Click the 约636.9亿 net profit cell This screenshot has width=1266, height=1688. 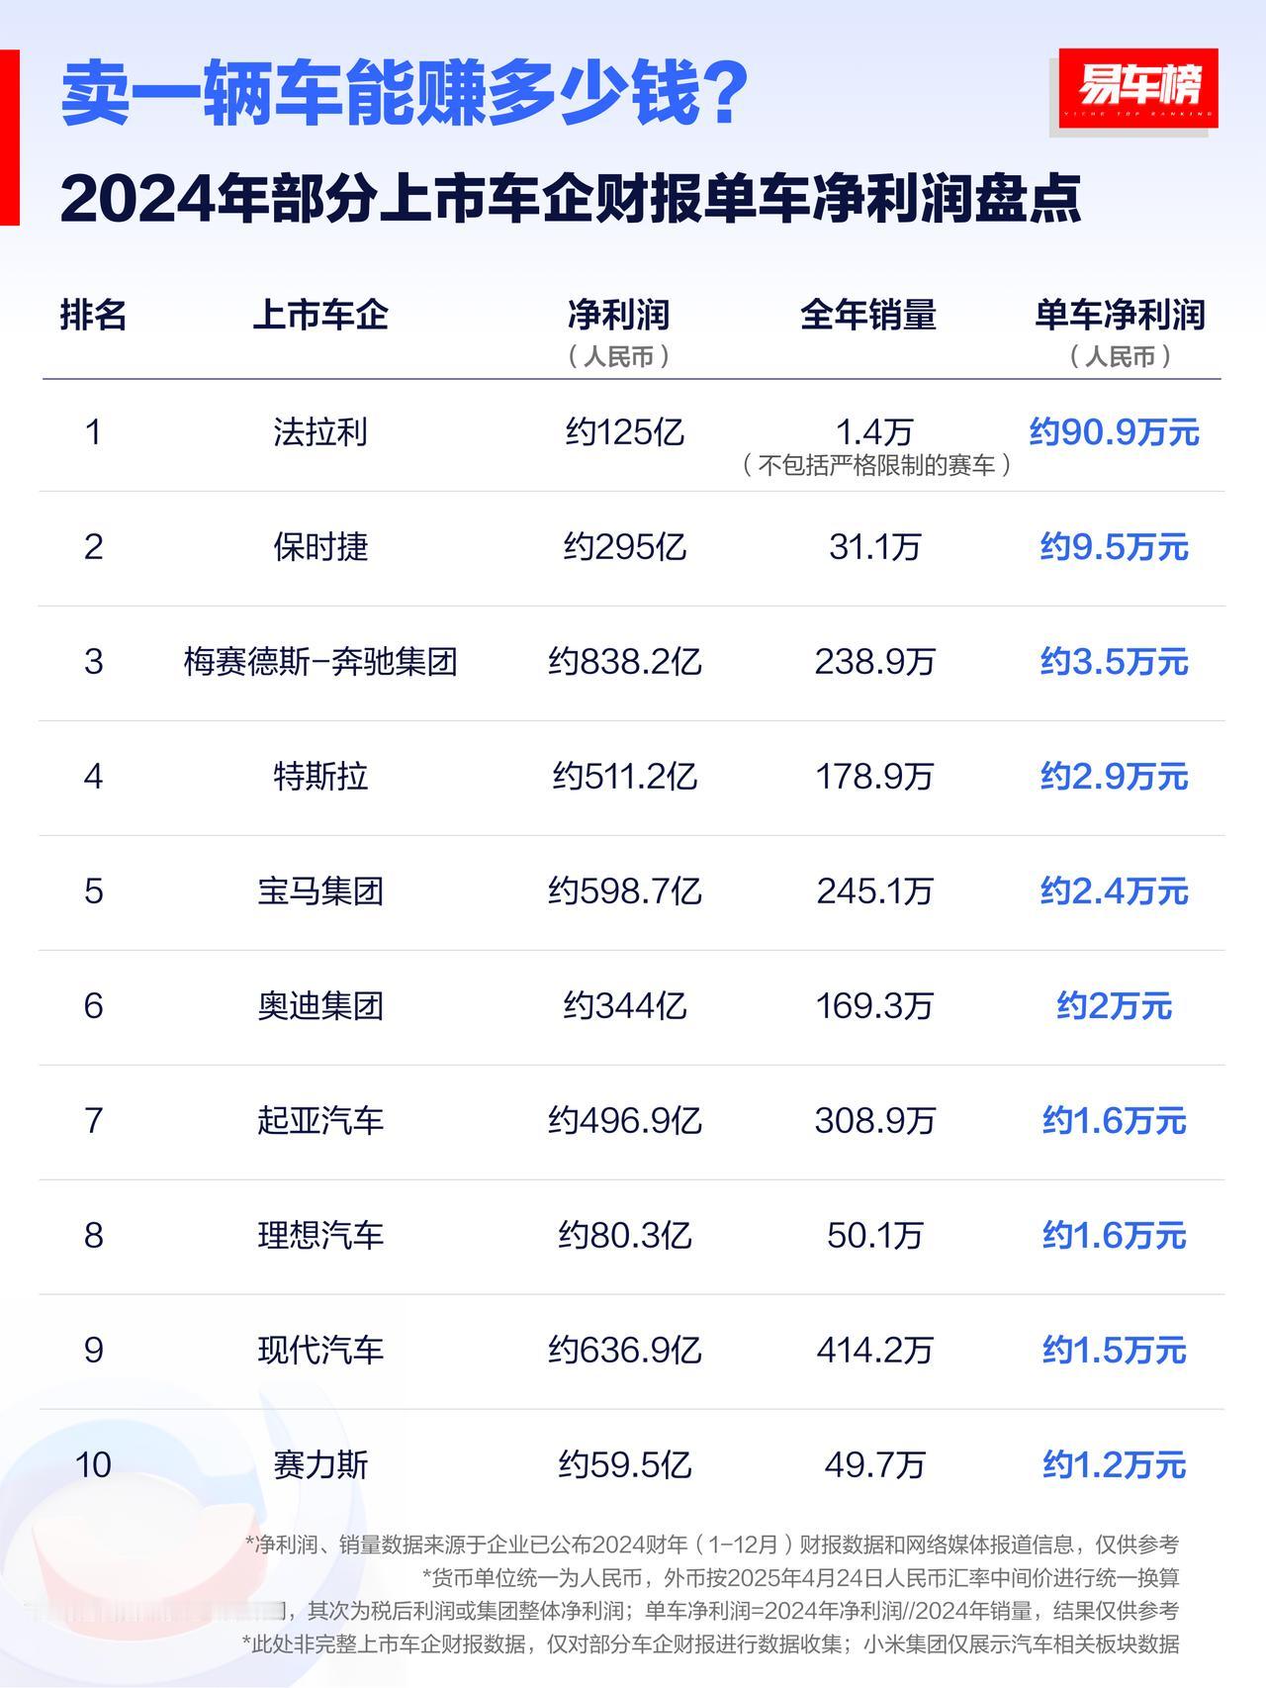pyautogui.click(x=624, y=1351)
